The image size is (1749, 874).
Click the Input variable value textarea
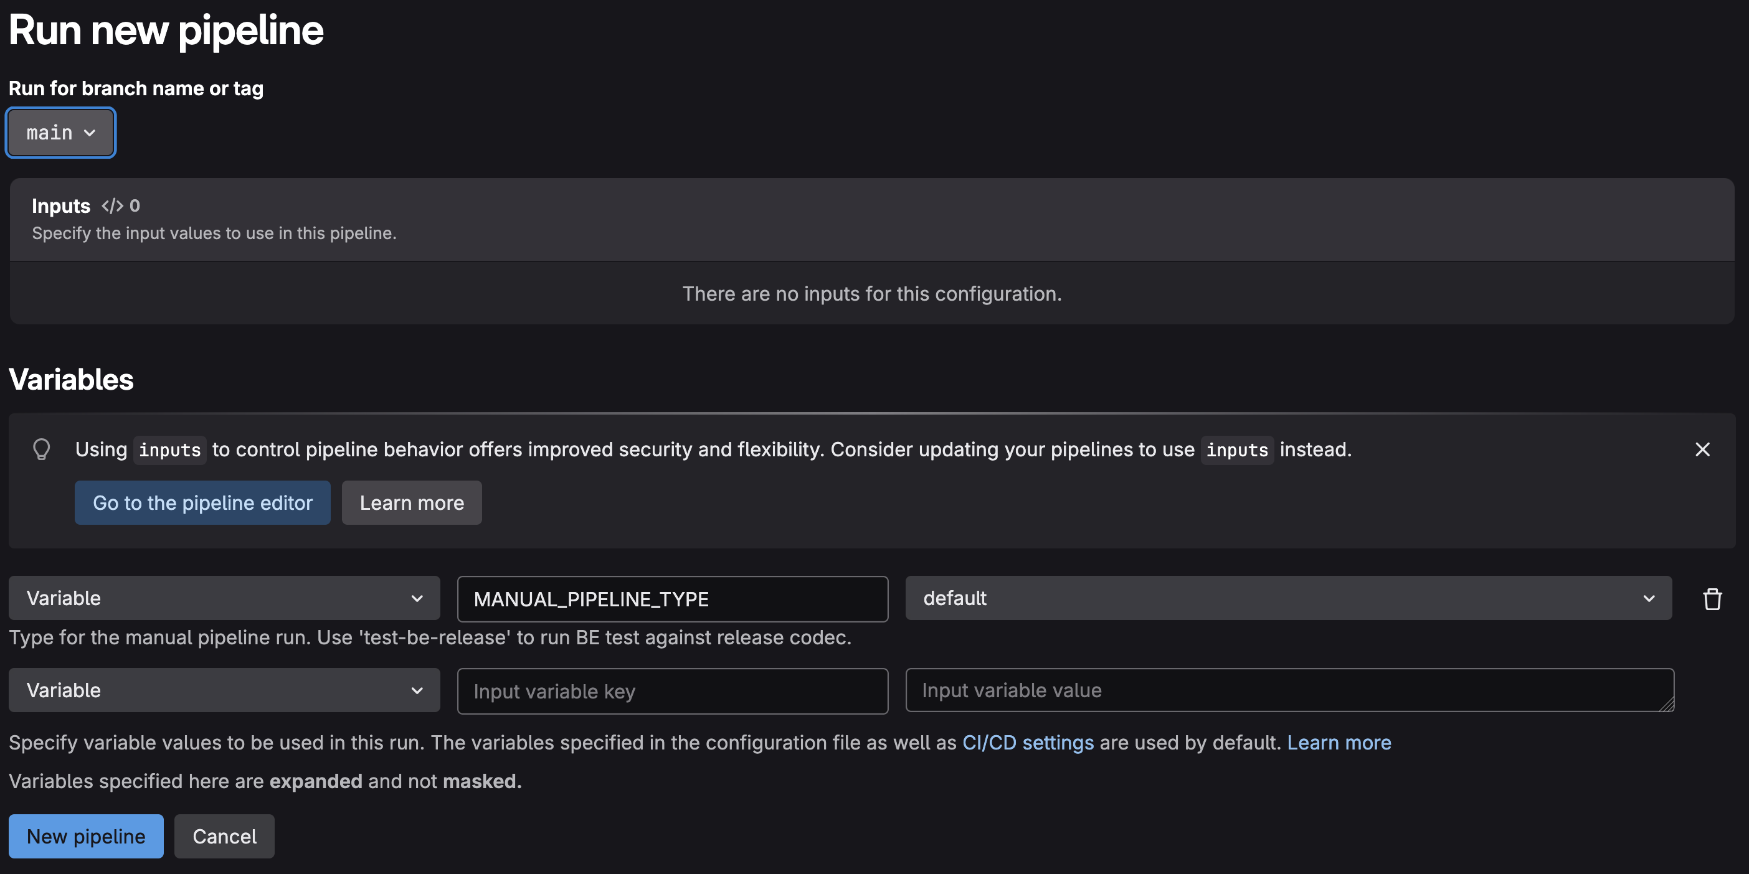[x=1288, y=691]
